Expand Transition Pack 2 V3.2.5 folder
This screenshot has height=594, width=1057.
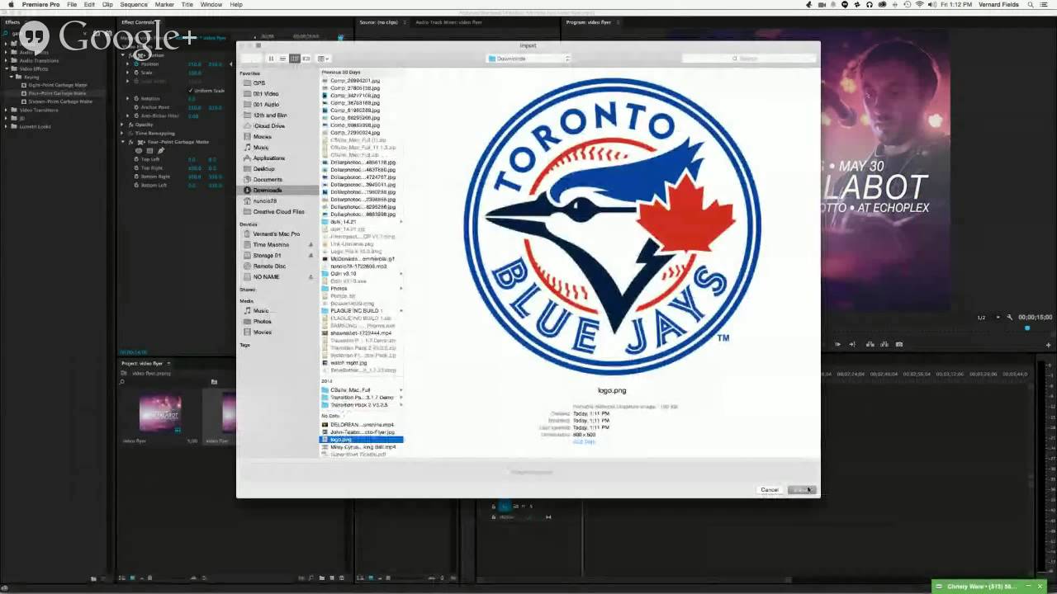401,405
